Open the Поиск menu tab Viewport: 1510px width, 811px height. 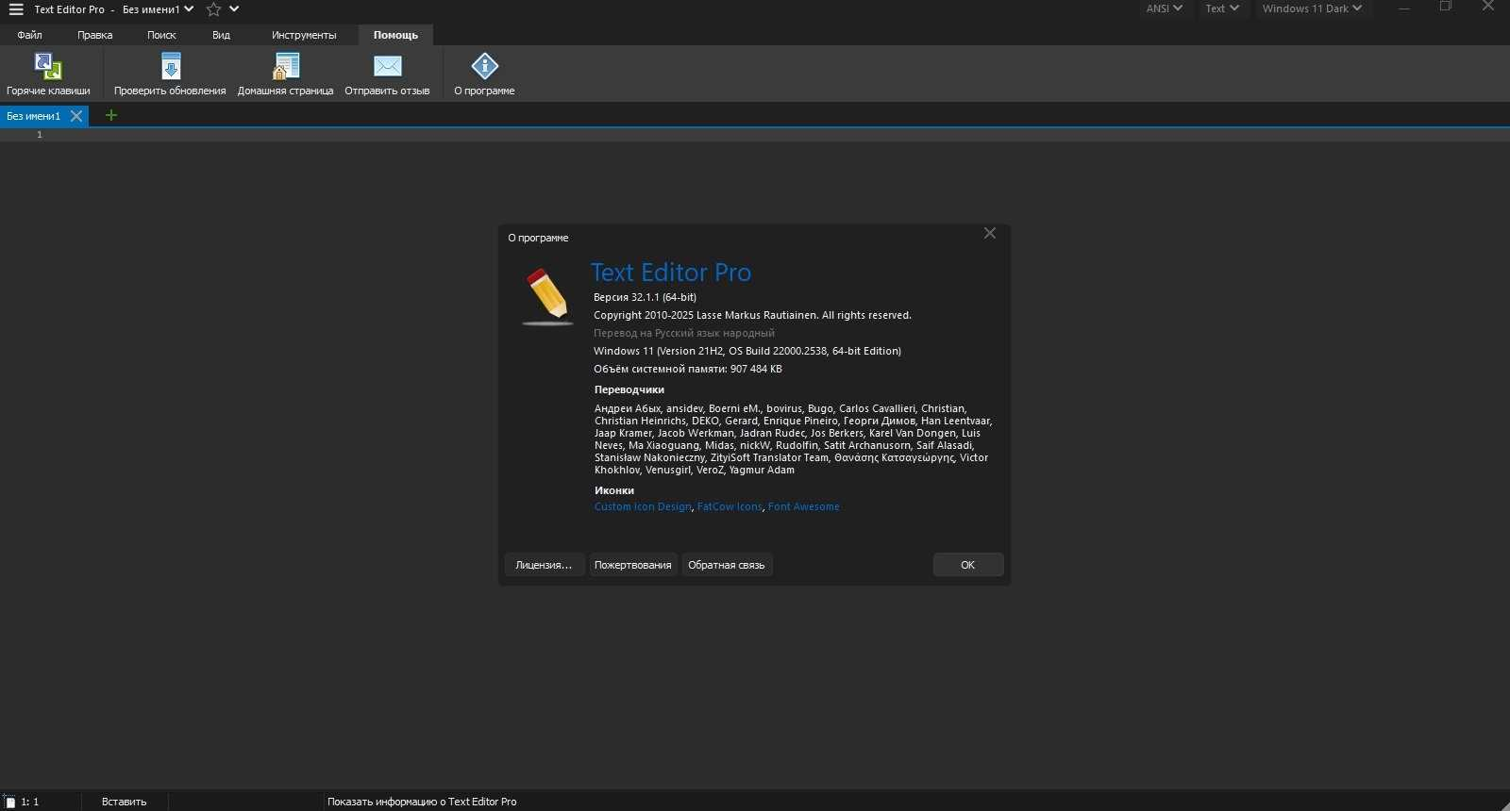click(x=161, y=35)
